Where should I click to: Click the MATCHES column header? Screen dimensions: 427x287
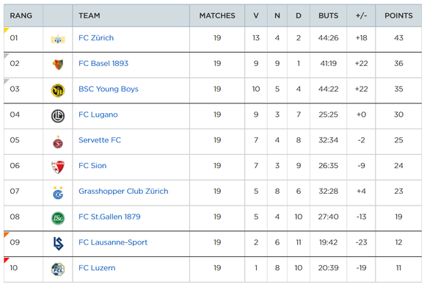tap(217, 15)
